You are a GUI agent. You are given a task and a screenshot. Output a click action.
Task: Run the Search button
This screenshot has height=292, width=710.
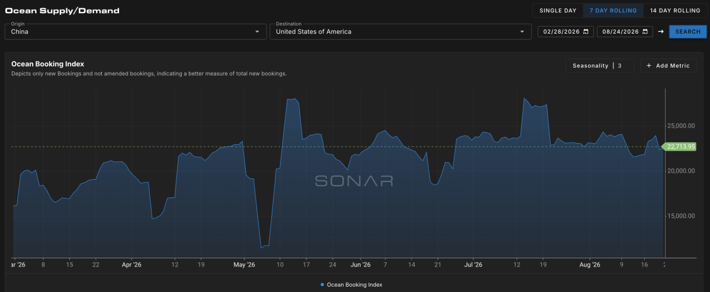pos(688,32)
